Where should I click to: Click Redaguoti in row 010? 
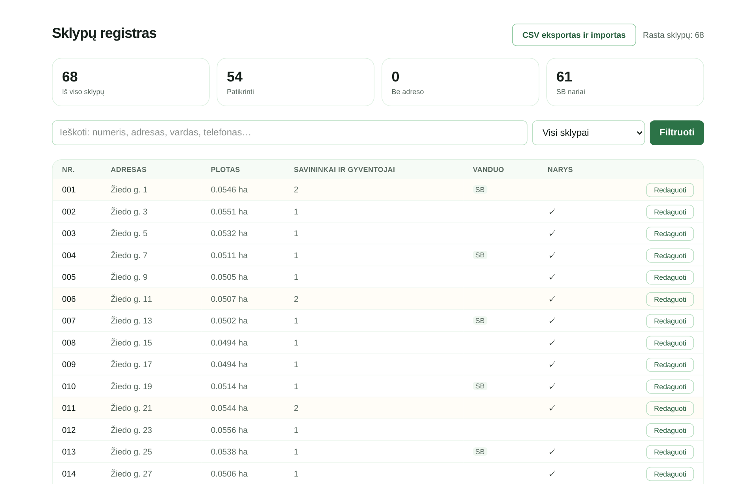tap(670, 387)
